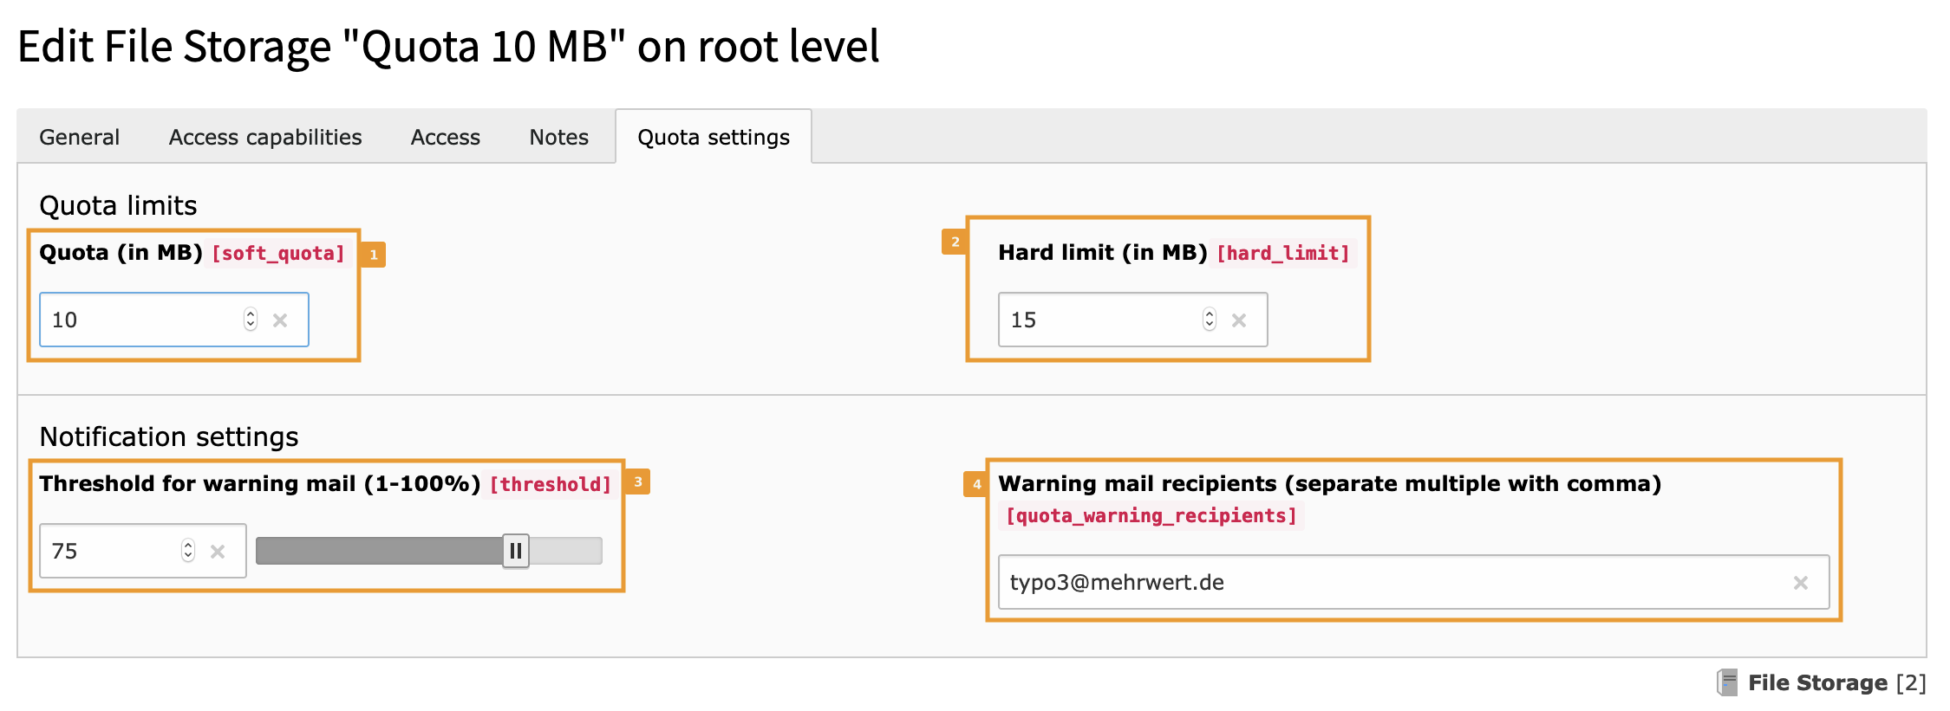
Task: Click the warning mail recipients text field
Action: coord(1387,583)
